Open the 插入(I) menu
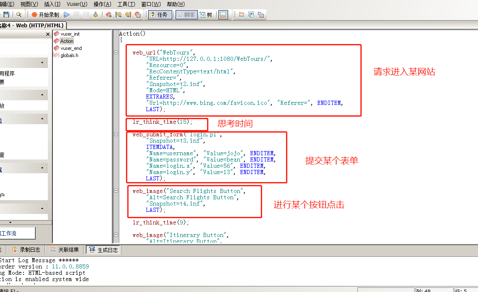 (x=53, y=4)
